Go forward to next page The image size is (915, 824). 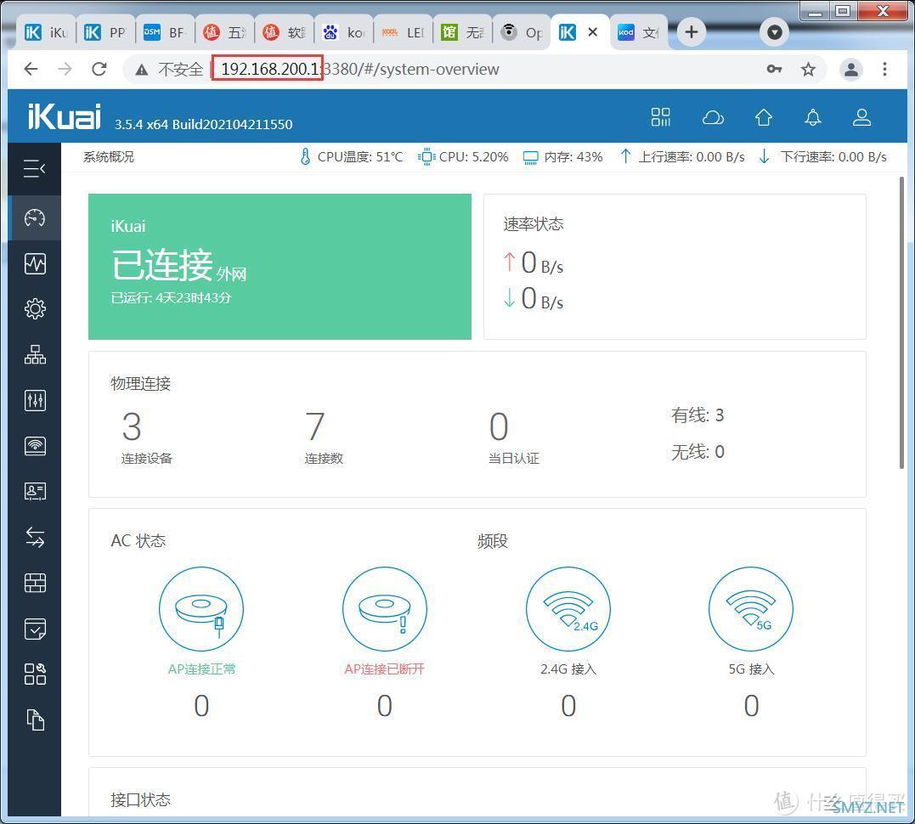point(65,70)
